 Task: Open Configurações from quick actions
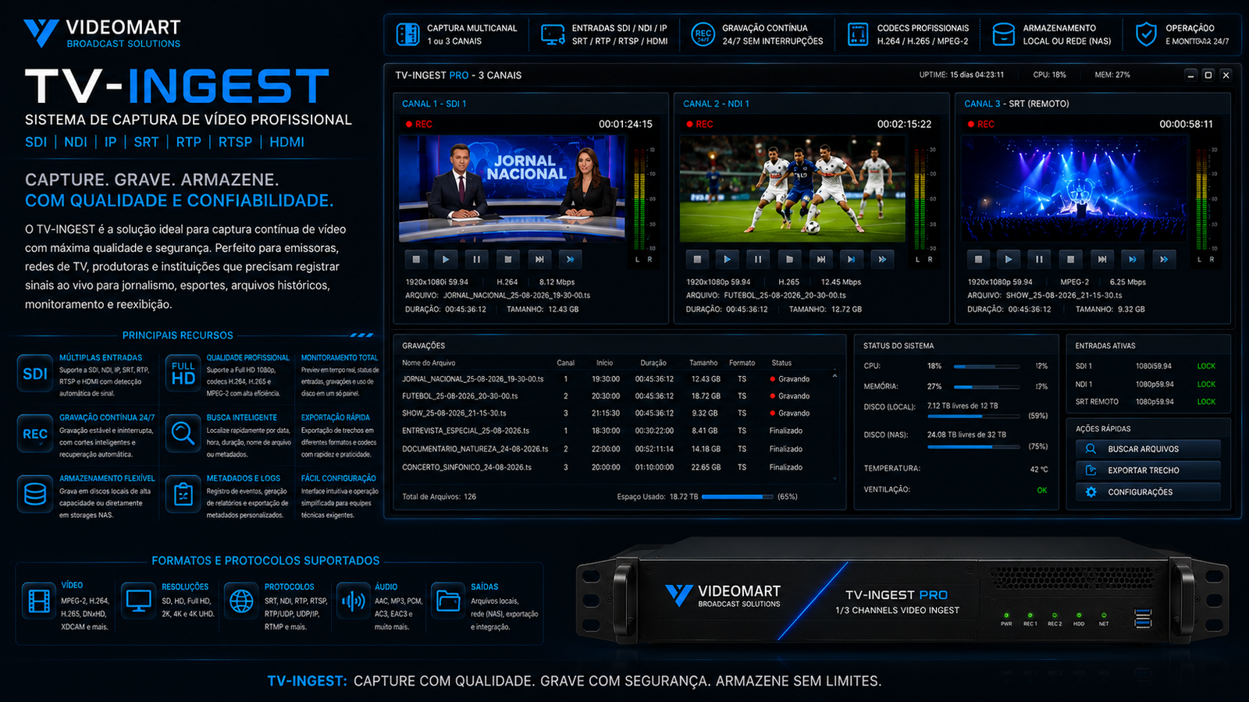click(1148, 492)
